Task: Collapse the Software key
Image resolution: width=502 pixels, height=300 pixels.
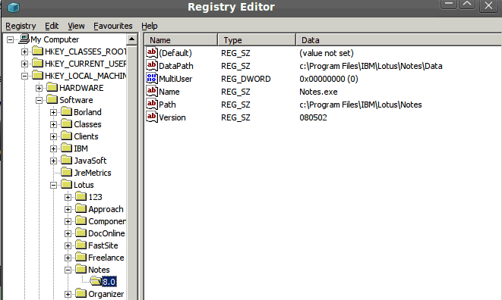Action: click(39, 100)
